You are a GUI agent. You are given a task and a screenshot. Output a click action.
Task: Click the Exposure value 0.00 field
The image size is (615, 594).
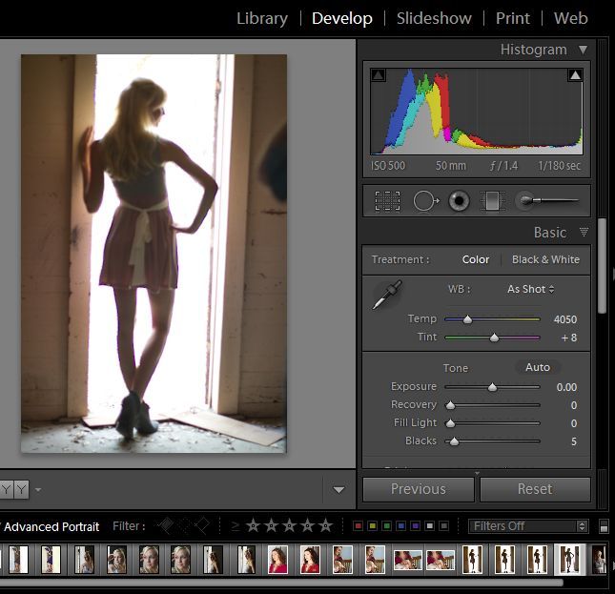tap(566, 387)
